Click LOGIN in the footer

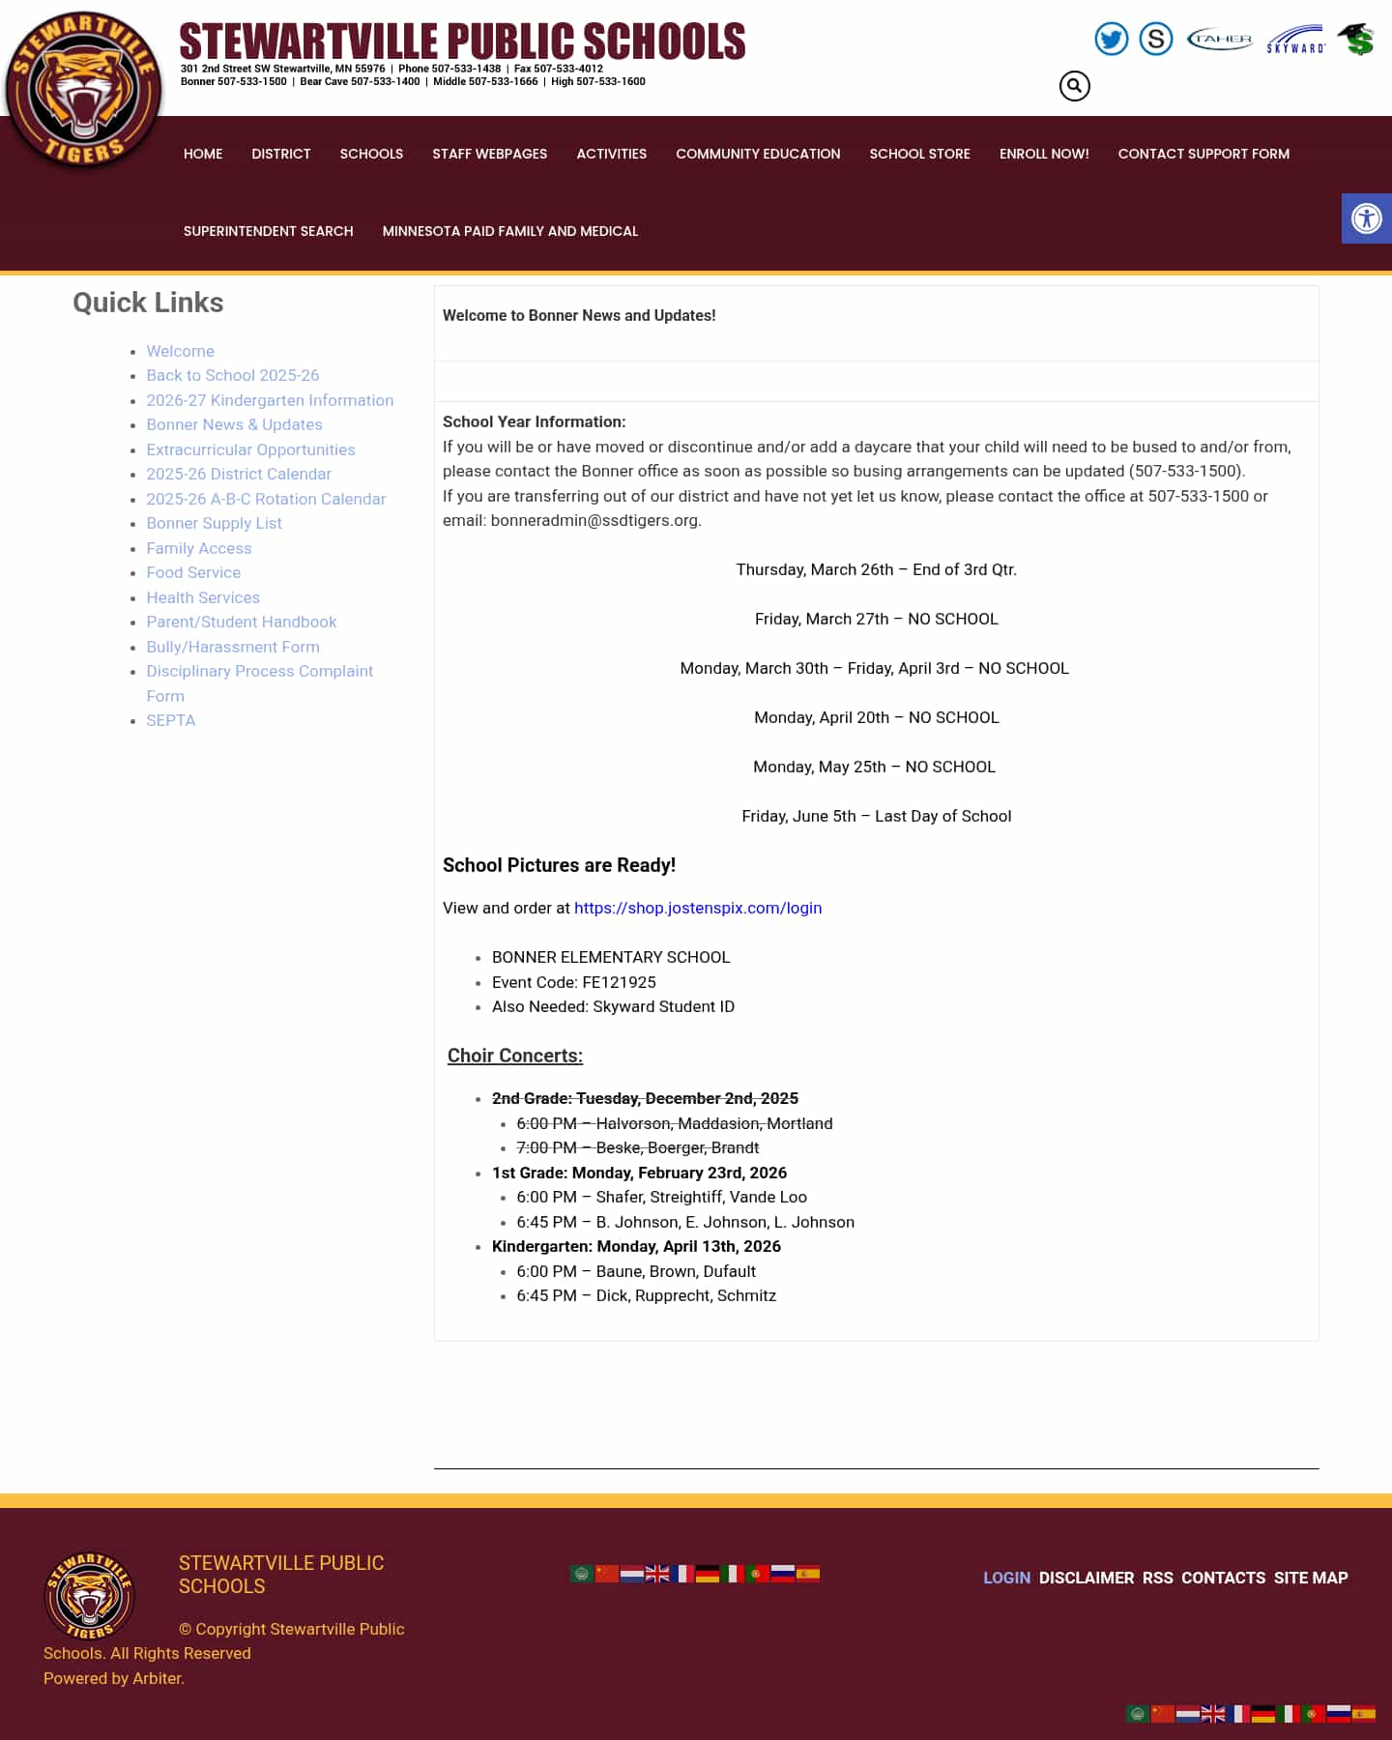1007,1578
